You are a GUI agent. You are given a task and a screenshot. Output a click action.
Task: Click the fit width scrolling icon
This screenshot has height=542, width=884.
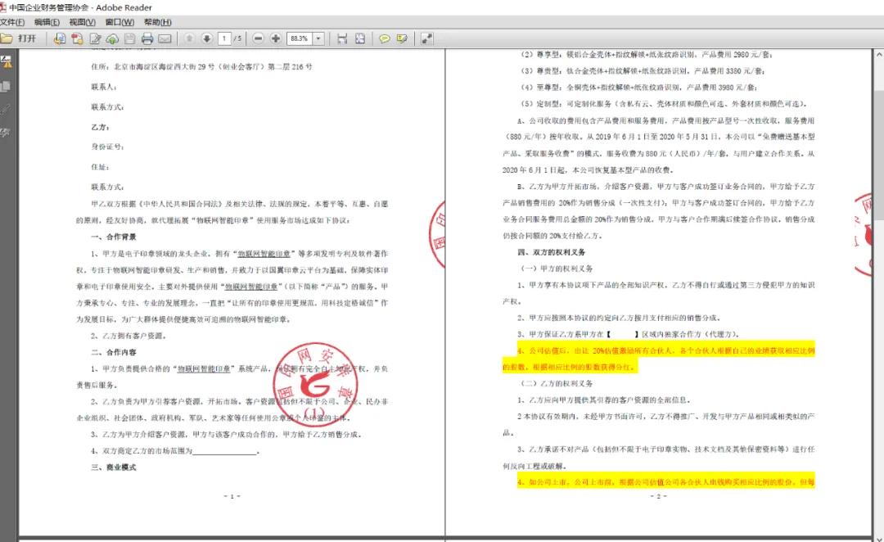tap(342, 38)
